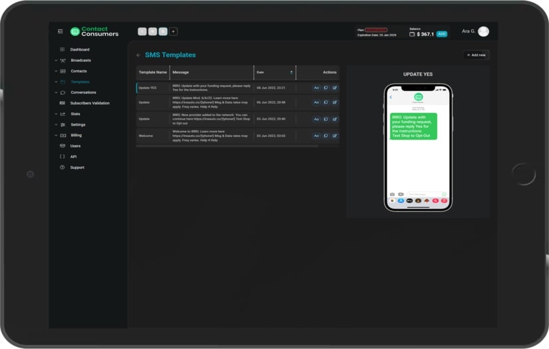Expand the Broadcasts sidebar chevron
This screenshot has height=349, width=549.
point(56,60)
